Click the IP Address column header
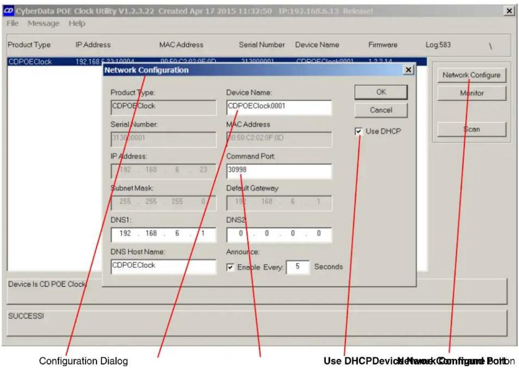The image size is (519, 368). (93, 45)
